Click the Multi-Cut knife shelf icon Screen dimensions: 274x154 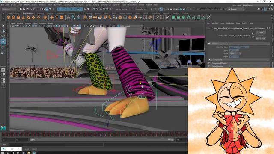tap(157, 18)
